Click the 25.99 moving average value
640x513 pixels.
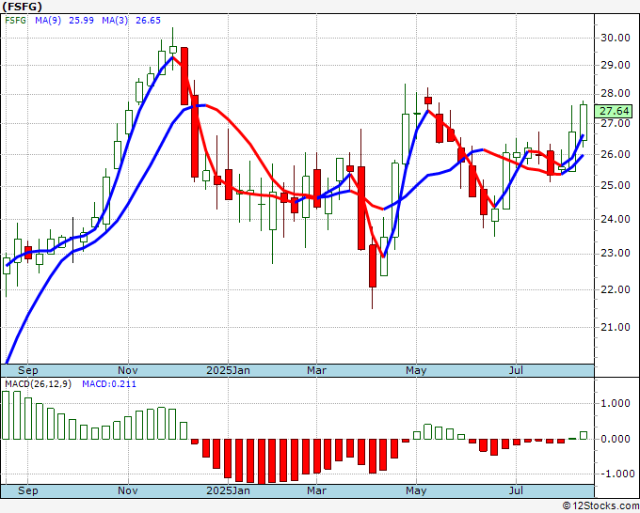click(81, 21)
